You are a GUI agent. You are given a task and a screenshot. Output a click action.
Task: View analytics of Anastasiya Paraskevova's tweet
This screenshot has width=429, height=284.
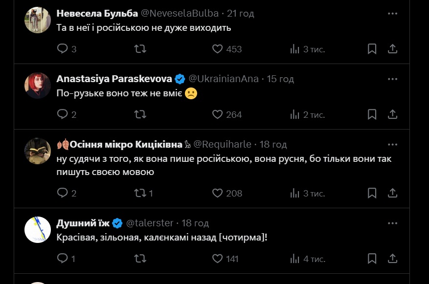pos(295,114)
